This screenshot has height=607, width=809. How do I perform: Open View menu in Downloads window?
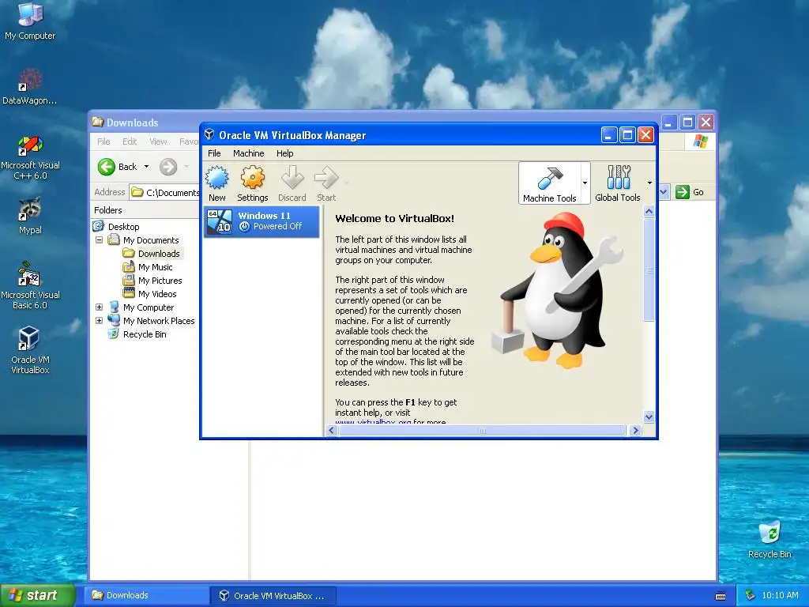[158, 141]
